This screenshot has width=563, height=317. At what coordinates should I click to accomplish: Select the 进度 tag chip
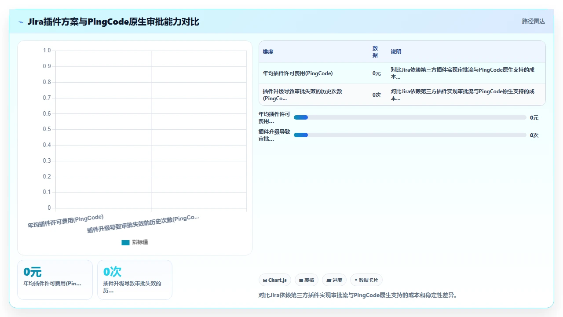click(334, 280)
